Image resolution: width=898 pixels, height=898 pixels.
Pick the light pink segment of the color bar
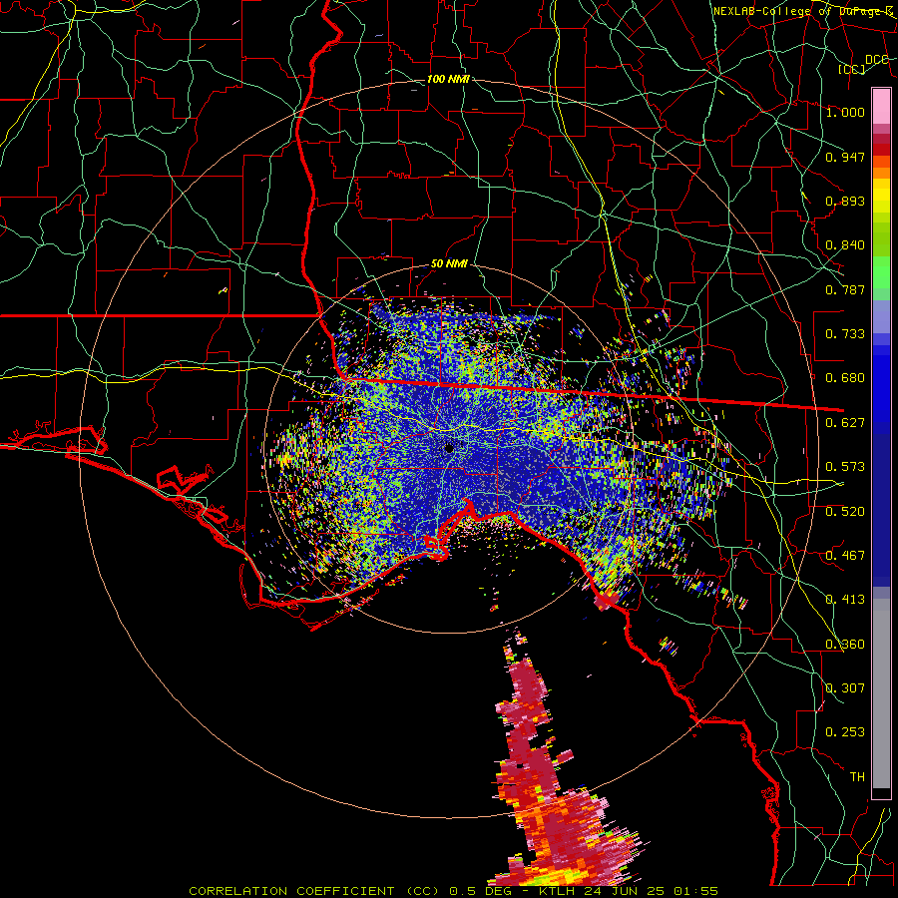(881, 106)
